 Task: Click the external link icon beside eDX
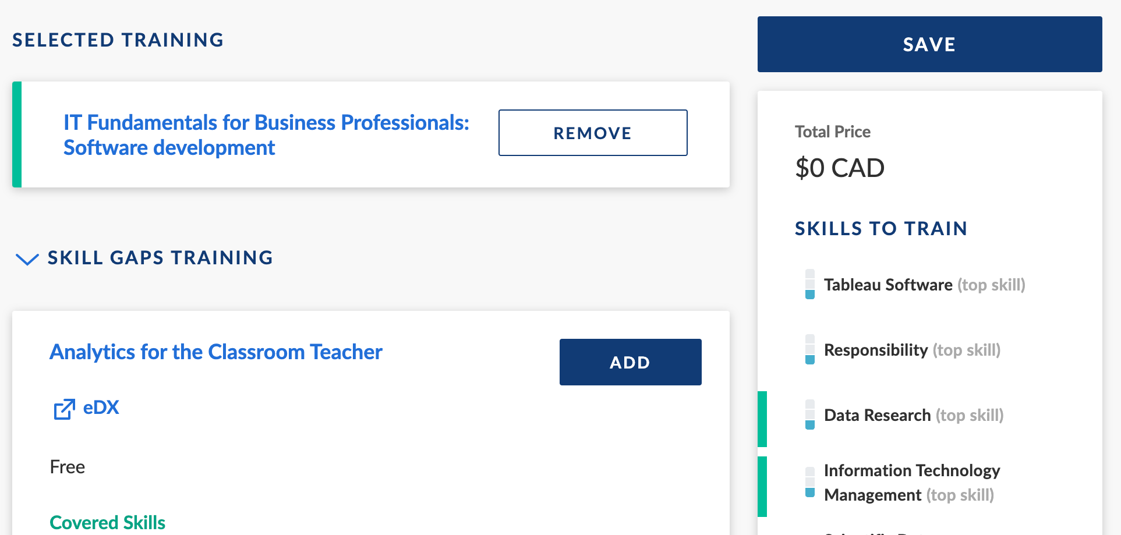point(64,409)
